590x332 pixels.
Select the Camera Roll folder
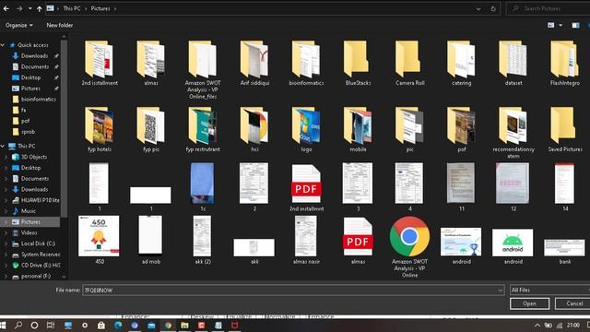[409, 64]
